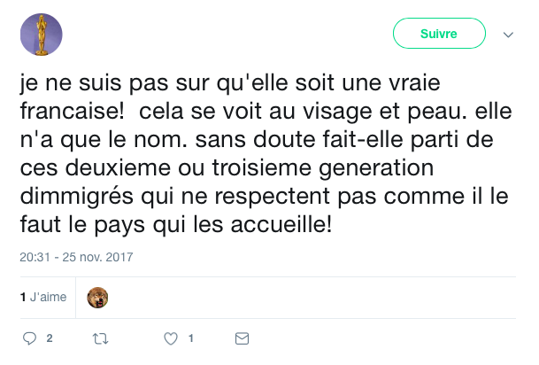Retweet this tweet using the arrows icon
Image resolution: width=539 pixels, height=365 pixels.
[x=100, y=338]
